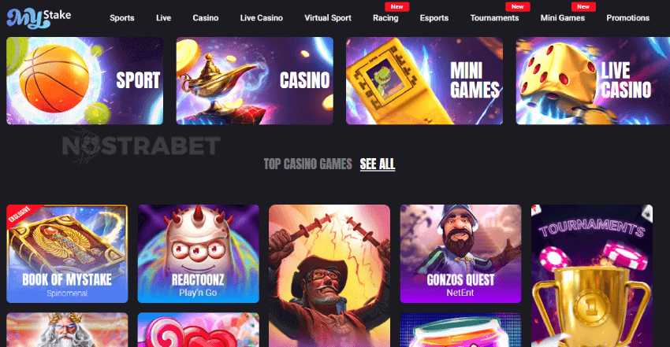
Task: Go to the Live section
Action: [163, 18]
